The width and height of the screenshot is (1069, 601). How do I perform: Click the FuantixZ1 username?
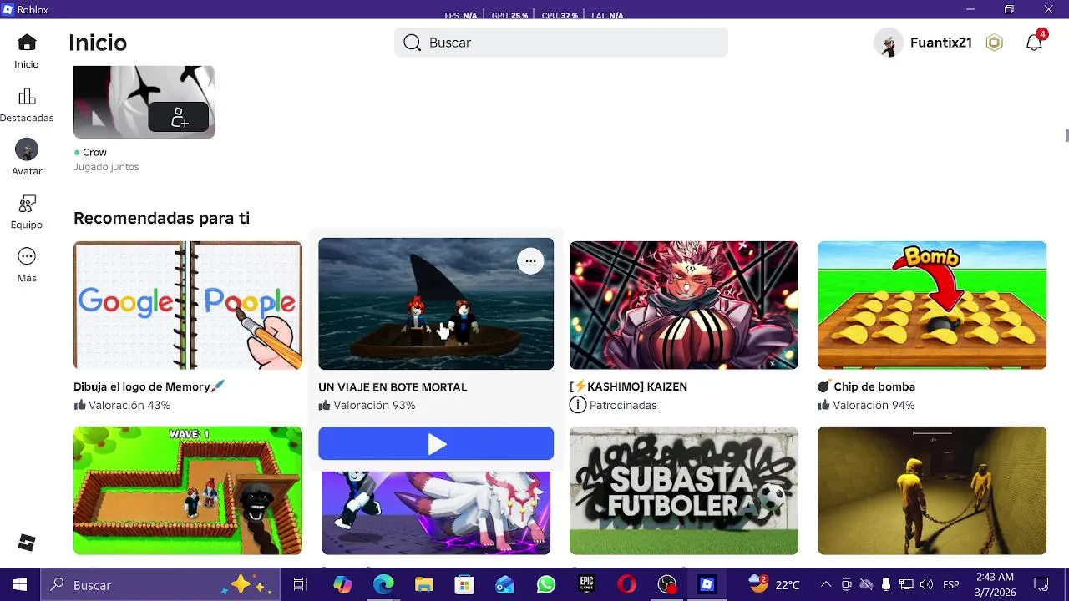(x=941, y=43)
